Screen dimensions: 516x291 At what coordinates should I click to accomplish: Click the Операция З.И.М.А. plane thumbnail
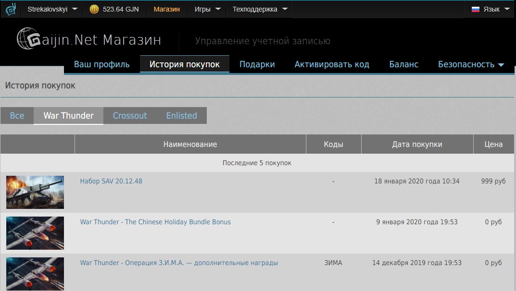click(x=35, y=274)
